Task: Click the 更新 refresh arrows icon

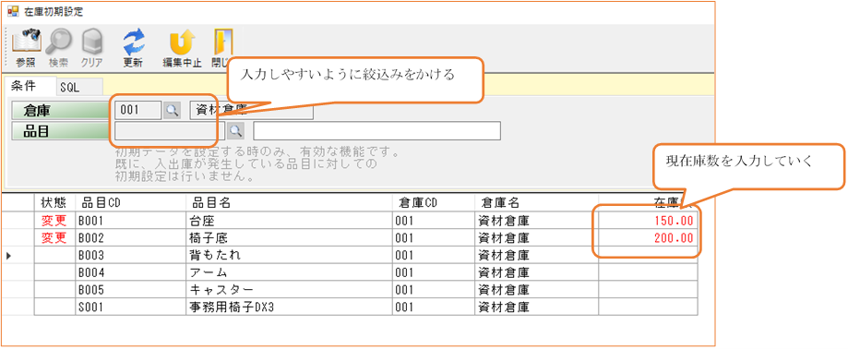Action: coord(133,42)
